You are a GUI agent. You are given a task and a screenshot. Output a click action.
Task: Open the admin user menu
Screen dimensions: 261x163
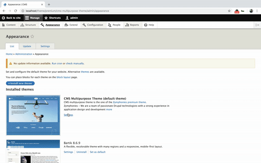[72, 18]
